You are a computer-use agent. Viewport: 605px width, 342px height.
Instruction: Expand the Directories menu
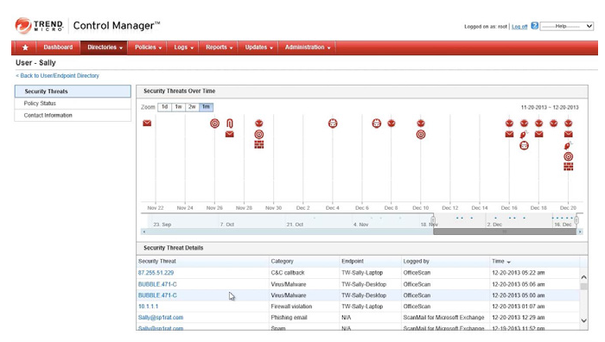(105, 47)
